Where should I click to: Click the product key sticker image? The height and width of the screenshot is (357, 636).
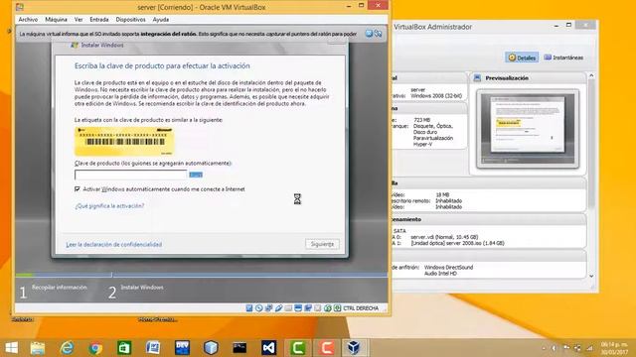coord(124,141)
